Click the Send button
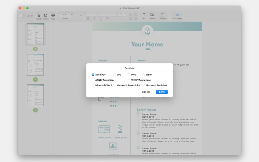259x162 pixels. pos(162,92)
